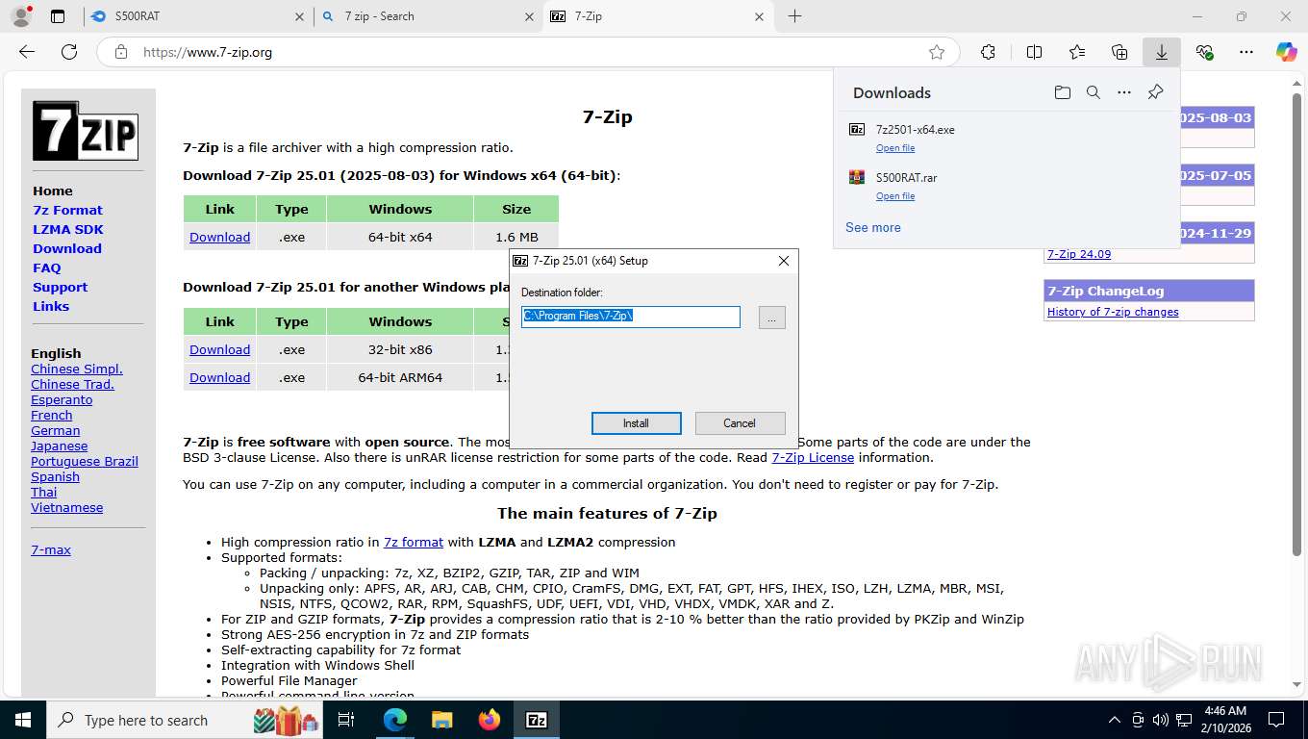The width and height of the screenshot is (1308, 739).
Task: Open file link under S500RAT.rar
Action: [895, 196]
